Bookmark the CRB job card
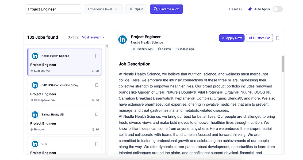 click(97, 144)
